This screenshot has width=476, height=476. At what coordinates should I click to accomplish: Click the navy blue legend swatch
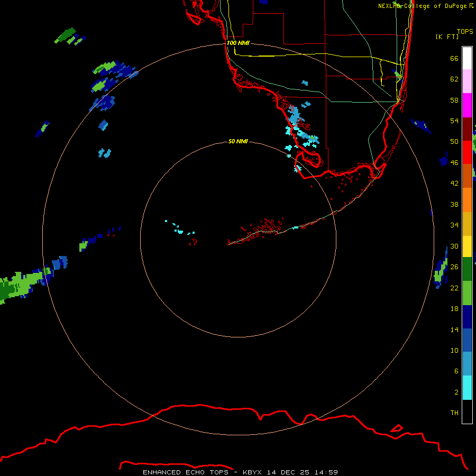(x=467, y=317)
